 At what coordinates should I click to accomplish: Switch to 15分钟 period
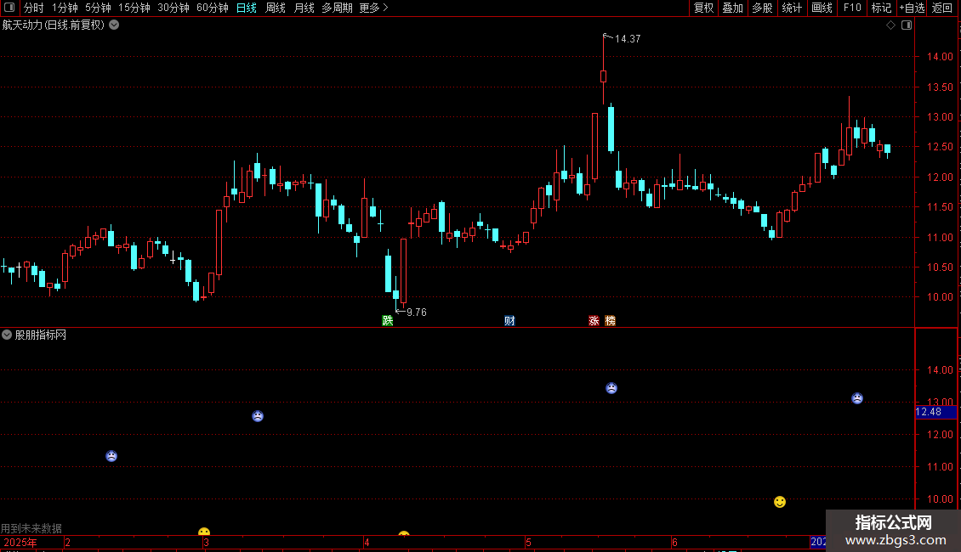[134, 8]
